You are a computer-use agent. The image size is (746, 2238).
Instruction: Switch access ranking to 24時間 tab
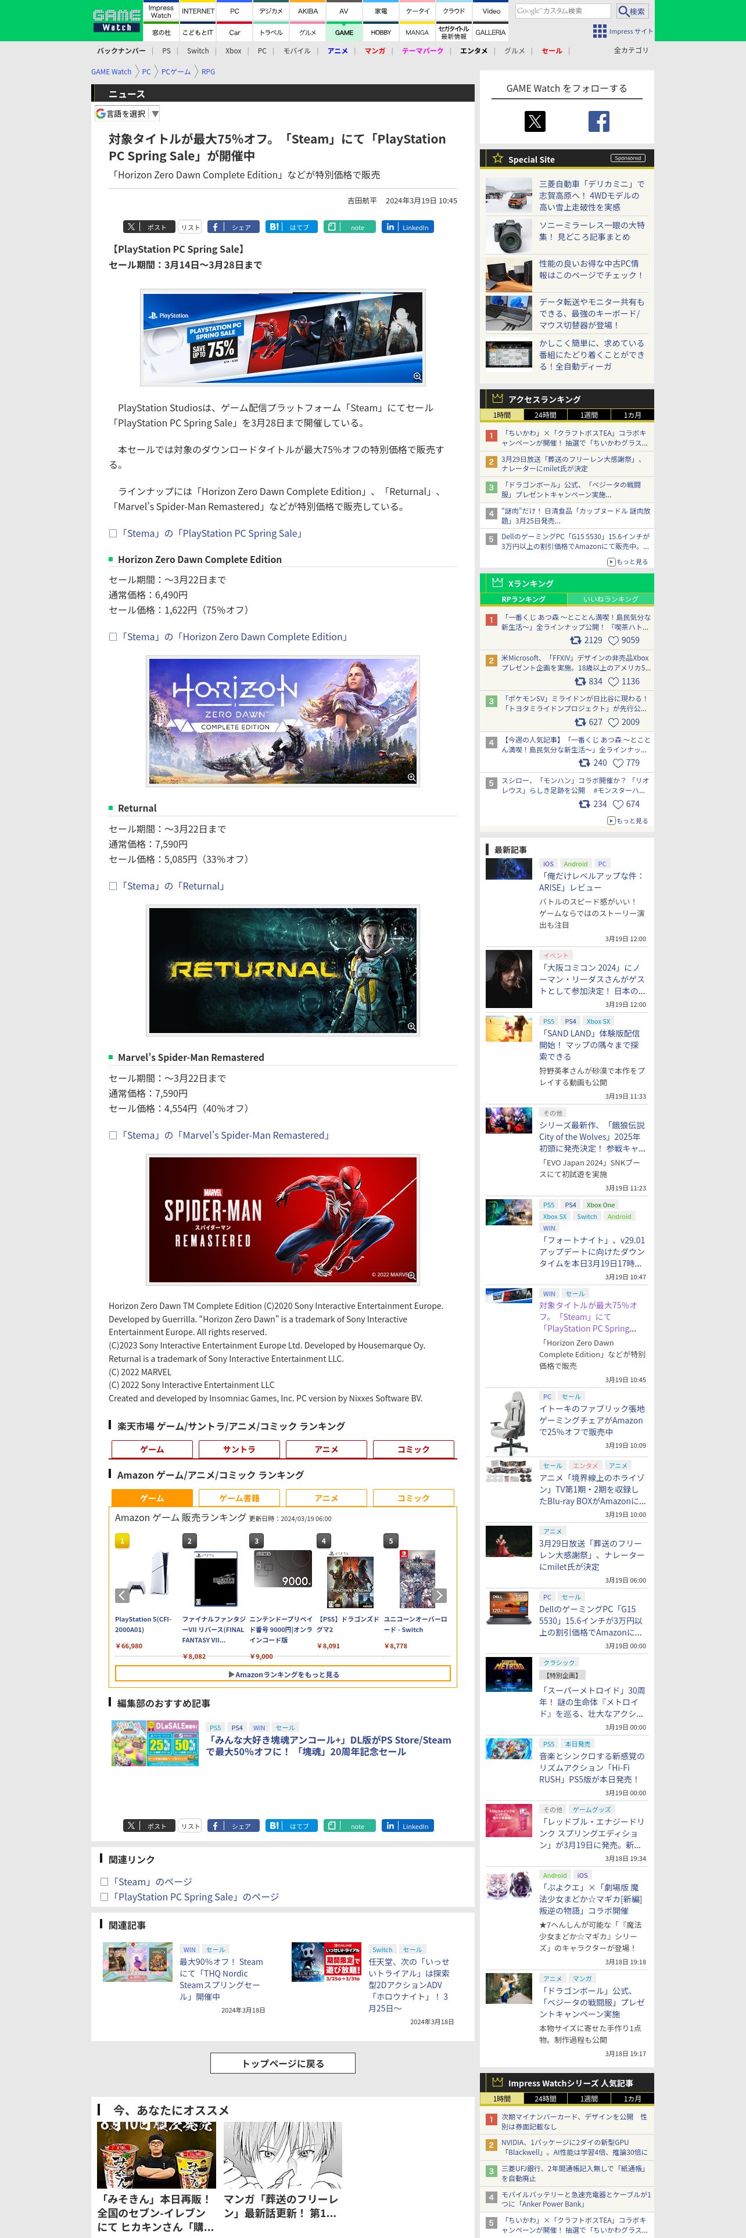tap(546, 414)
